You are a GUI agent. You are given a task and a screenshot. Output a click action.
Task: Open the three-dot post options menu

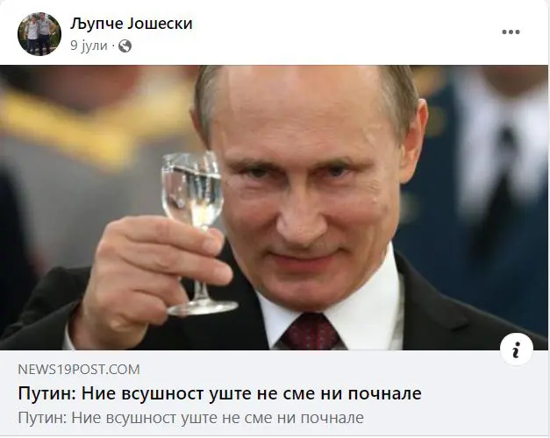coord(511,32)
